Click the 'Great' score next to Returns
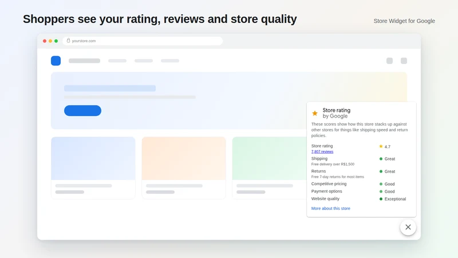The image size is (458, 258). 390,171
